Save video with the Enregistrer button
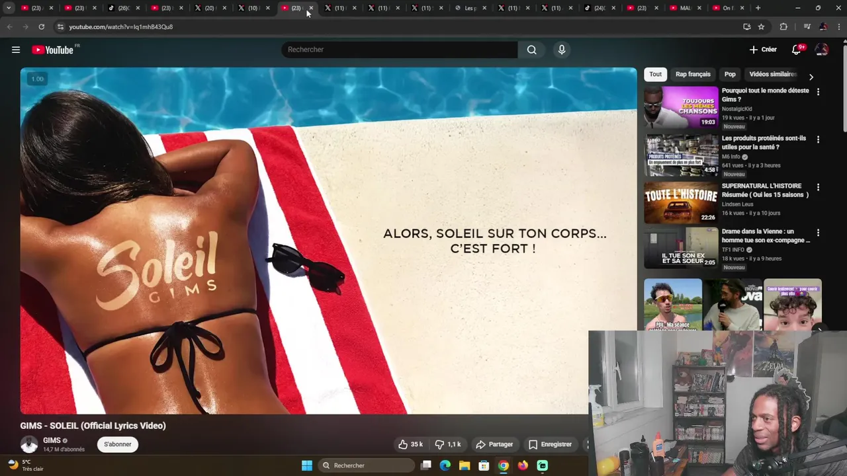Screen dimensions: 847x476 coord(550,444)
